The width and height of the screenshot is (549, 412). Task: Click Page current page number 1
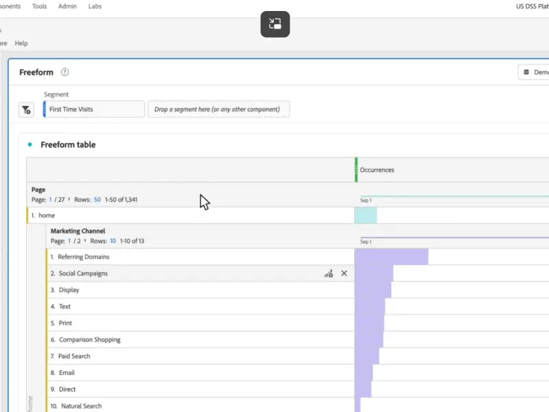tap(50, 199)
